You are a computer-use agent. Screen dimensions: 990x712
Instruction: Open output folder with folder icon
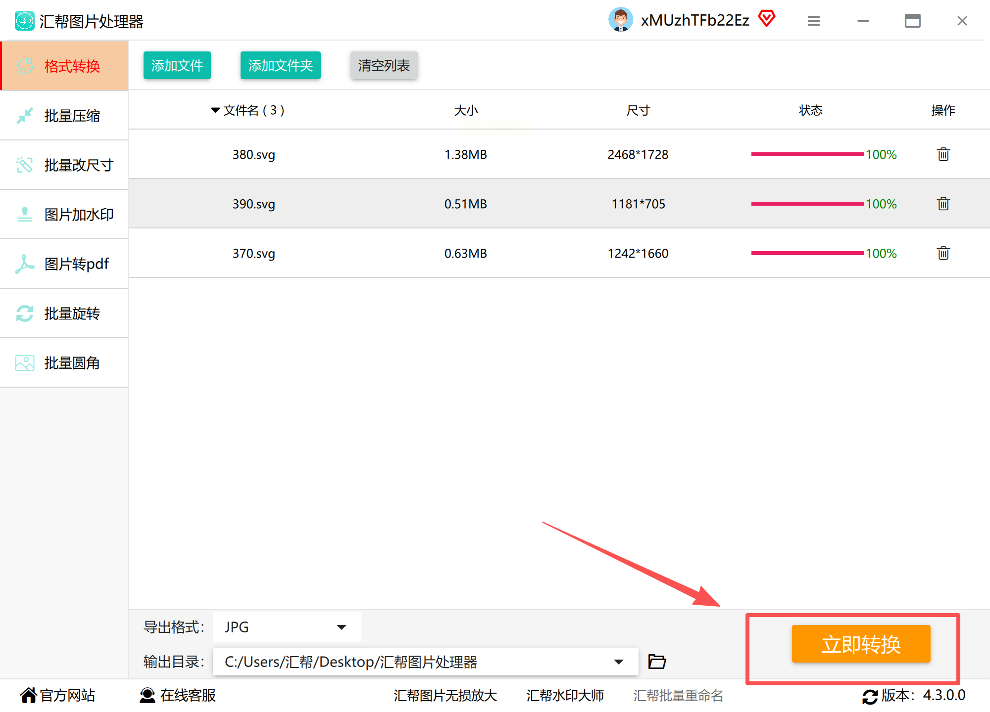(657, 662)
